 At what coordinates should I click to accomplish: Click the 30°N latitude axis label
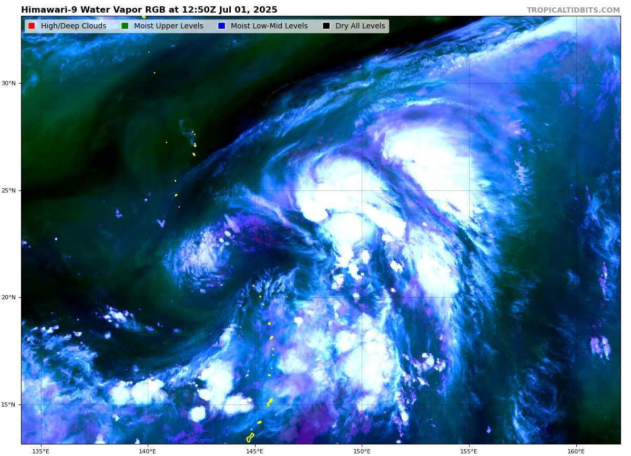click(x=8, y=83)
